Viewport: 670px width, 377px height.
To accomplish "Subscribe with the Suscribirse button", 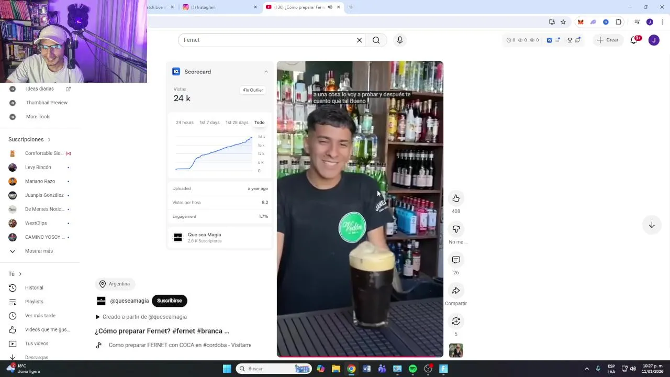I will point(169,301).
